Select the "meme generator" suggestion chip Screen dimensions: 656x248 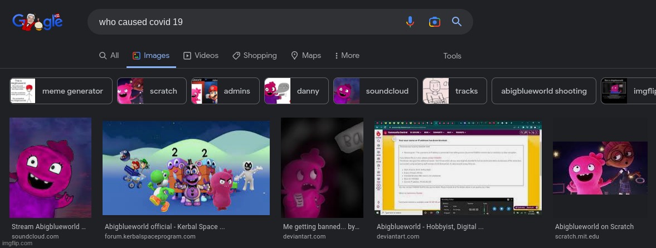[61, 91]
